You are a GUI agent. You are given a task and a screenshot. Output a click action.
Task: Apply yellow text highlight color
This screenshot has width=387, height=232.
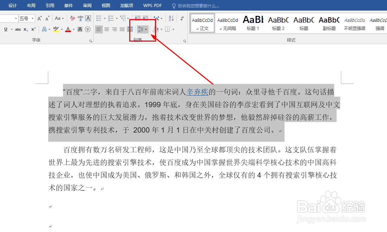tap(56, 29)
